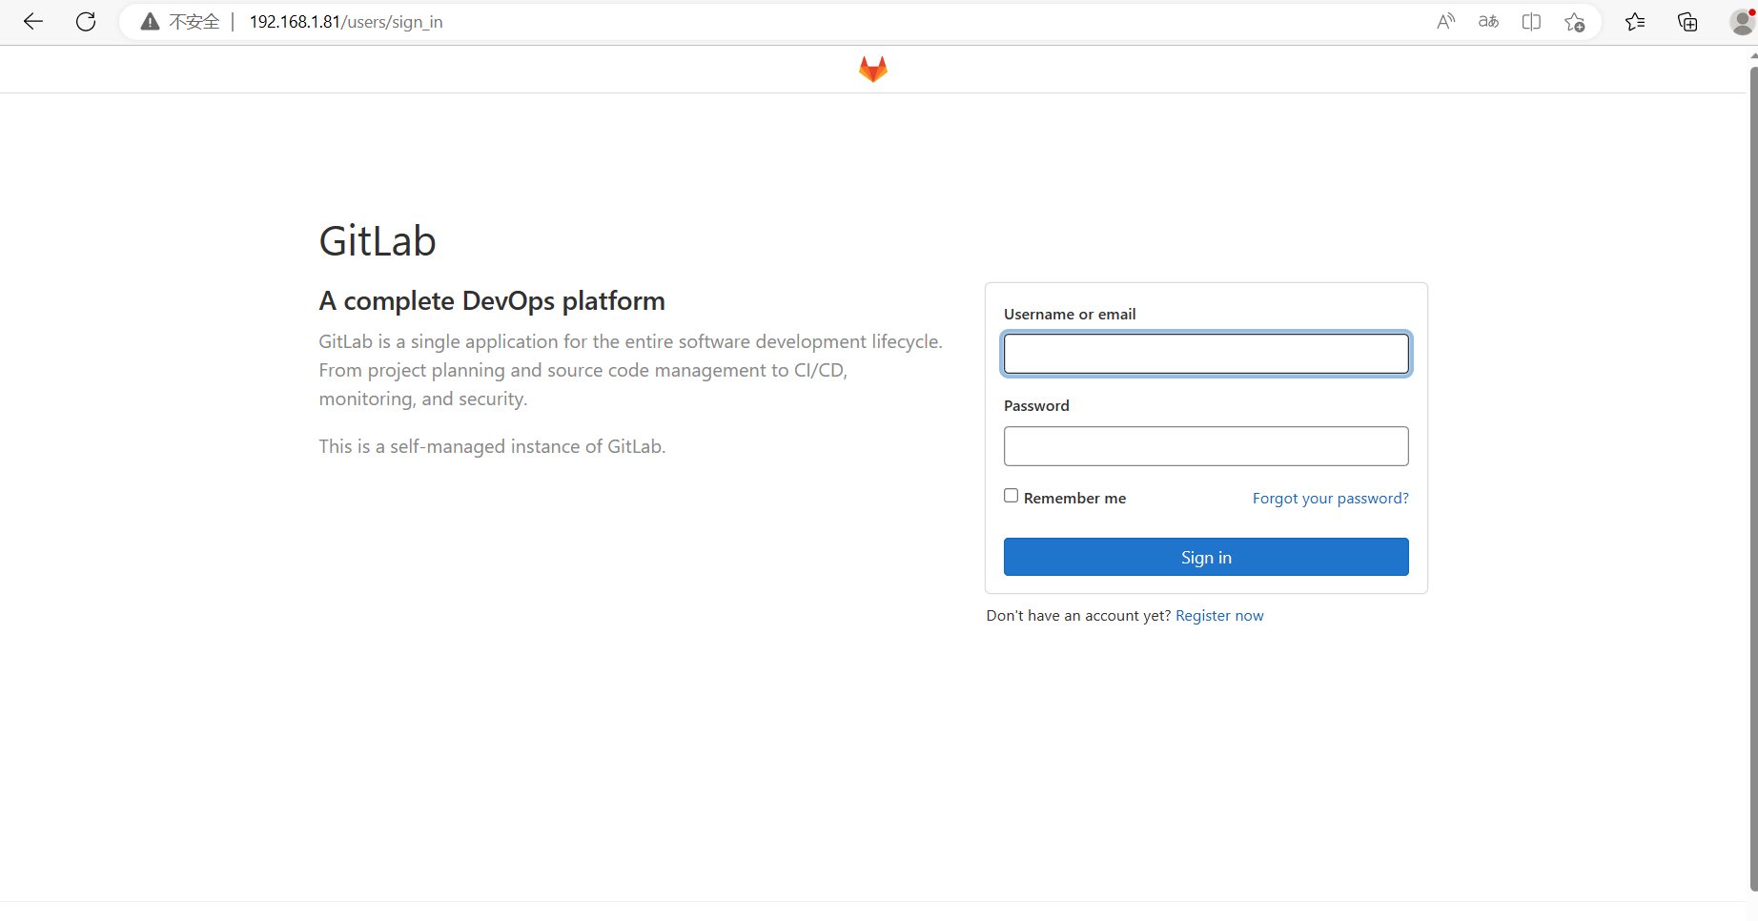The image size is (1758, 921).
Task: Go back with the browser back arrow
Action: tap(33, 22)
